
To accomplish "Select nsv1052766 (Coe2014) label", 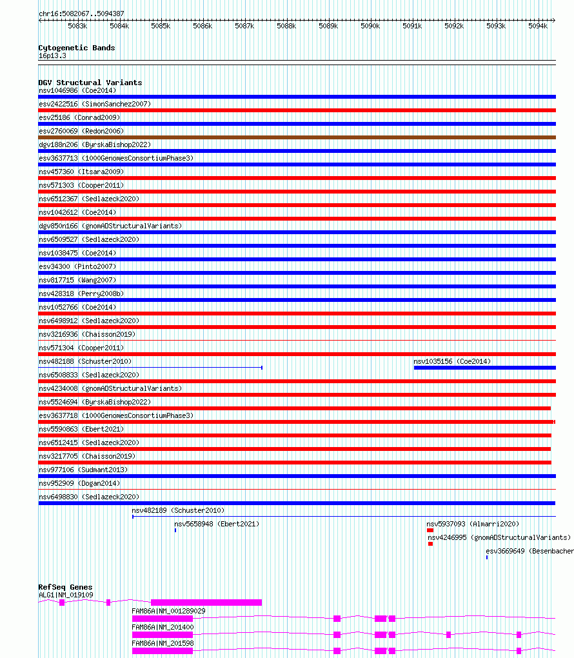I will click(77, 307).
